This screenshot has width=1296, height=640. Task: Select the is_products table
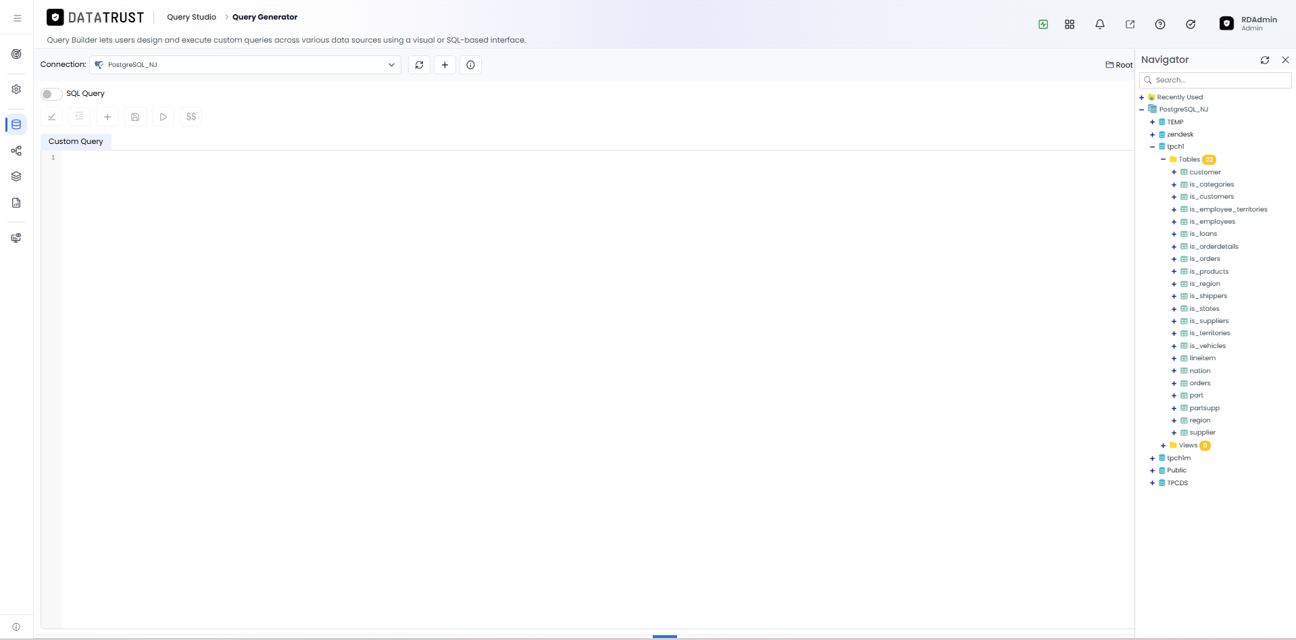(x=1209, y=272)
